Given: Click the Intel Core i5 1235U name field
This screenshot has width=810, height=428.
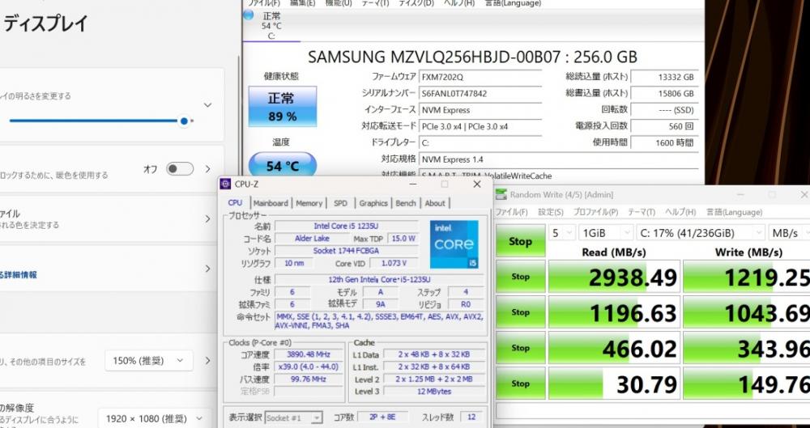Looking at the screenshot, I should click(x=346, y=226).
